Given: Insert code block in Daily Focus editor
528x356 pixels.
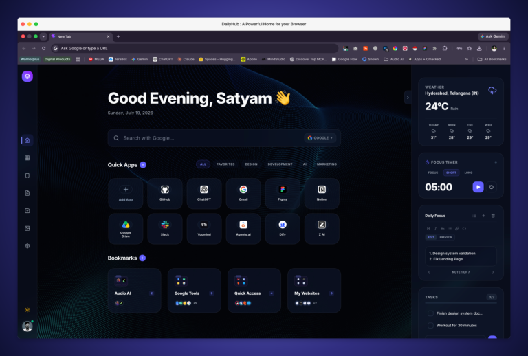Looking at the screenshot, I should click(464, 228).
